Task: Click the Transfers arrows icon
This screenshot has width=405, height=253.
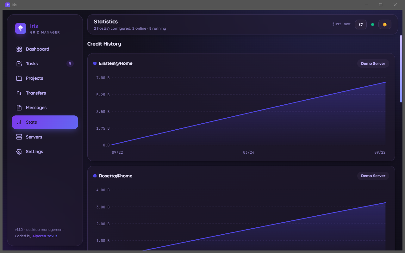Action: click(x=19, y=93)
